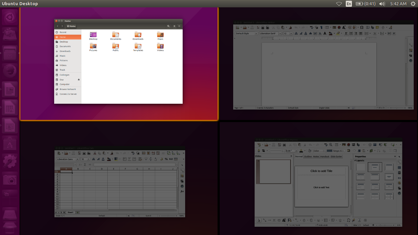Toggle center alignment in Writer
Screen dimensions: 418x235
351,33
